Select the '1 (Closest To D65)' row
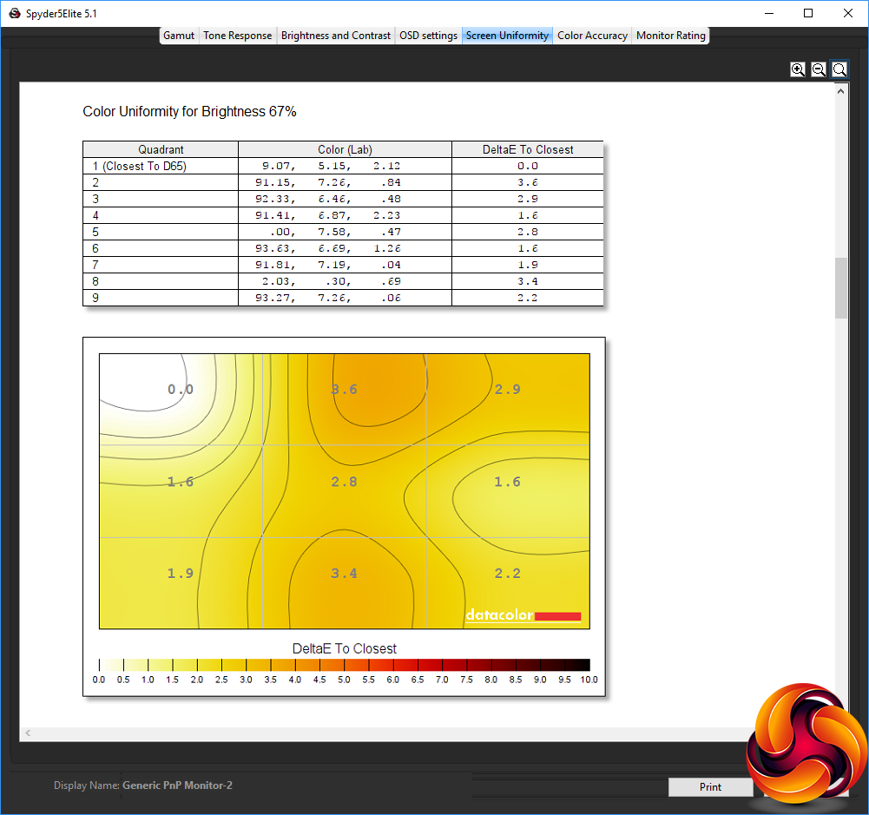869x815 pixels. click(343, 166)
